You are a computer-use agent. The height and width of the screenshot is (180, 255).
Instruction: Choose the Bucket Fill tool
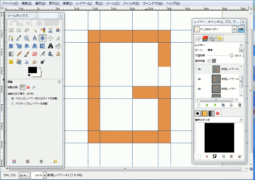pos(58,46)
